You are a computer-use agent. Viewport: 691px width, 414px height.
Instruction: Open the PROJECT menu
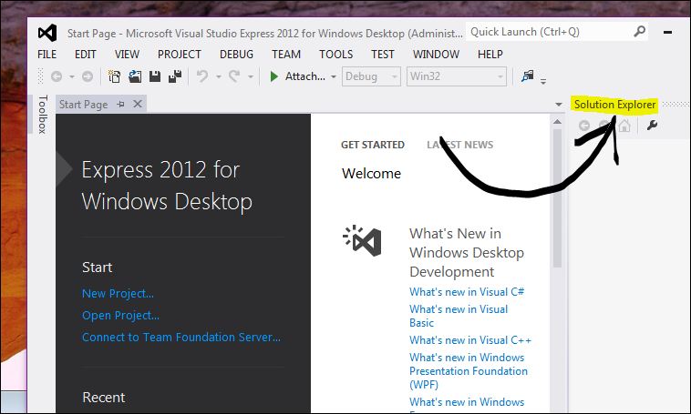(180, 55)
